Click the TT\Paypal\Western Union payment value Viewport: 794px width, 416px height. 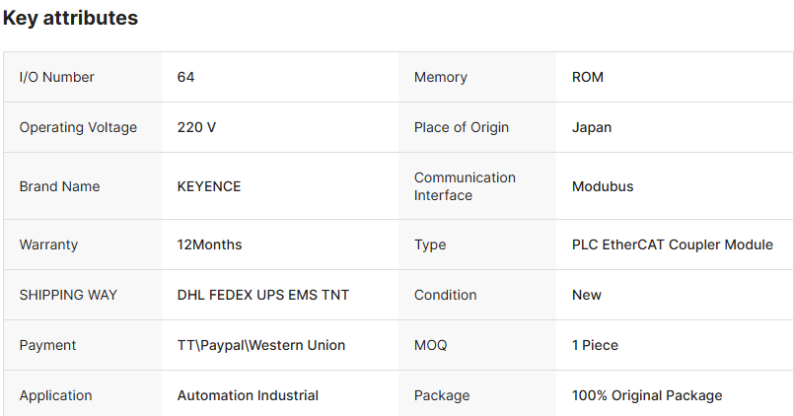(261, 345)
